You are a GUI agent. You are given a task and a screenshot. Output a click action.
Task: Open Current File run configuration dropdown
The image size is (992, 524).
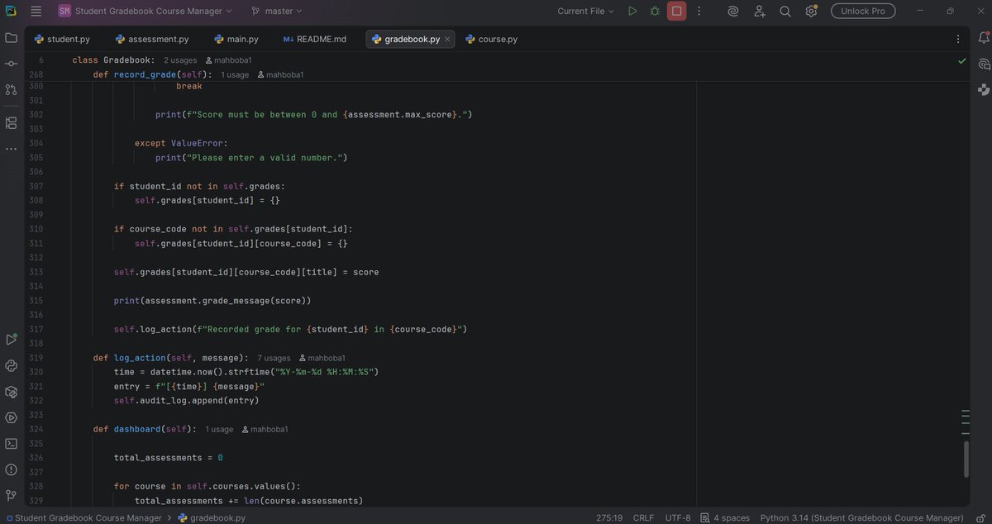click(586, 11)
